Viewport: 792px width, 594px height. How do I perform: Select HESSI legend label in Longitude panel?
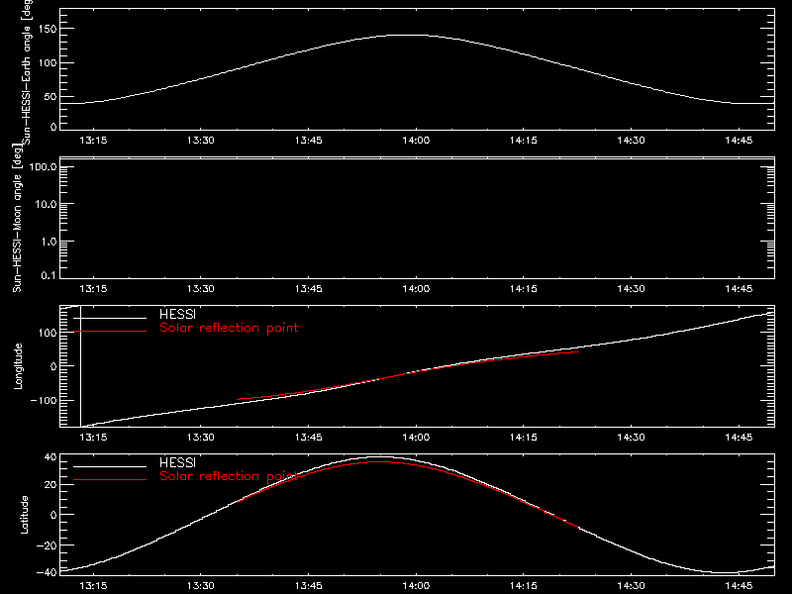click(177, 314)
